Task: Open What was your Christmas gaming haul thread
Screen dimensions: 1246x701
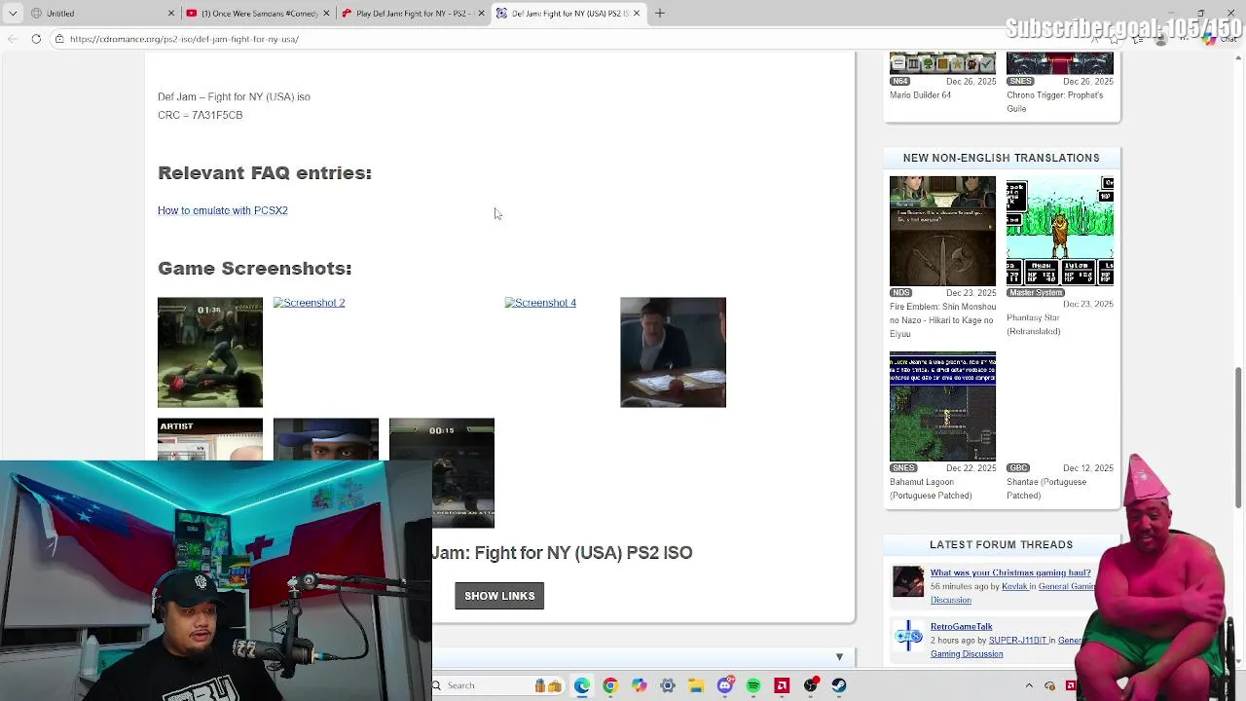Action: coord(1010,572)
